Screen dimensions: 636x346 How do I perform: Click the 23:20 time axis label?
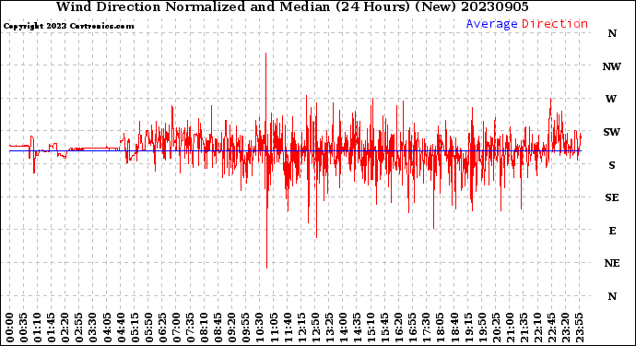565,328
